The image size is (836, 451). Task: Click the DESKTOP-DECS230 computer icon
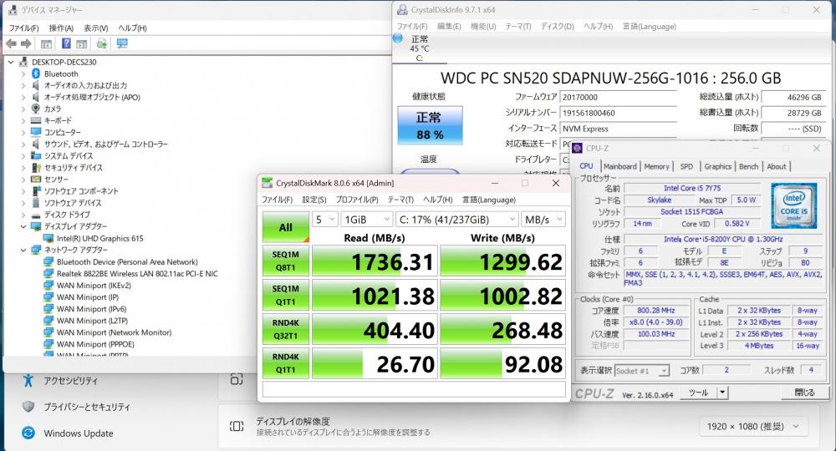click(23, 63)
